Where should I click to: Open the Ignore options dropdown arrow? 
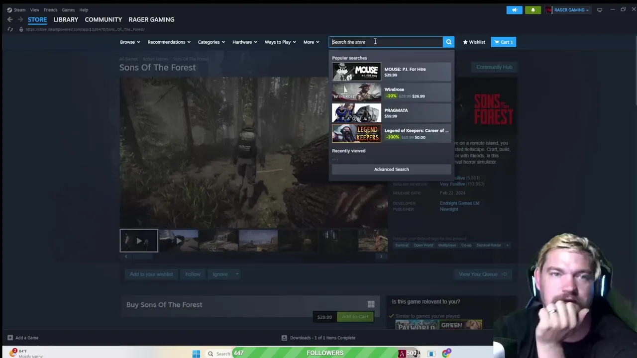[x=237, y=274]
